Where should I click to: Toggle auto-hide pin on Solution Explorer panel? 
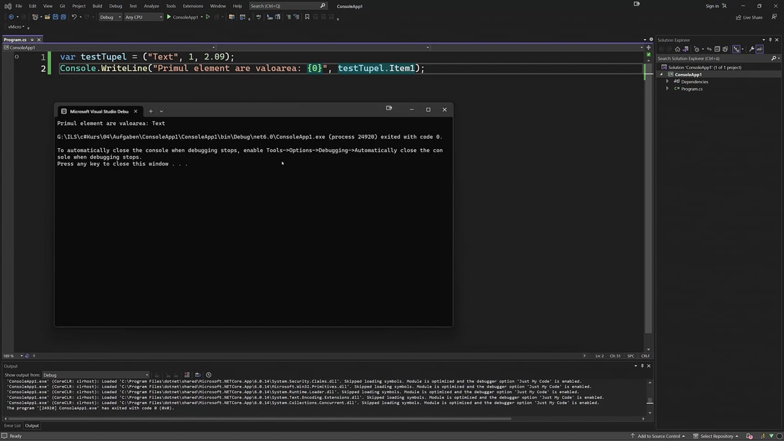pos(771,40)
